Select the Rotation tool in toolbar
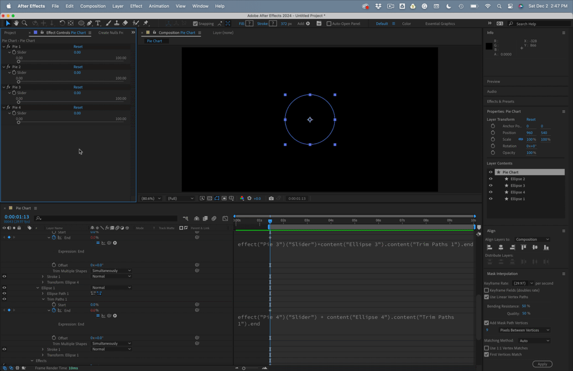 point(62,23)
